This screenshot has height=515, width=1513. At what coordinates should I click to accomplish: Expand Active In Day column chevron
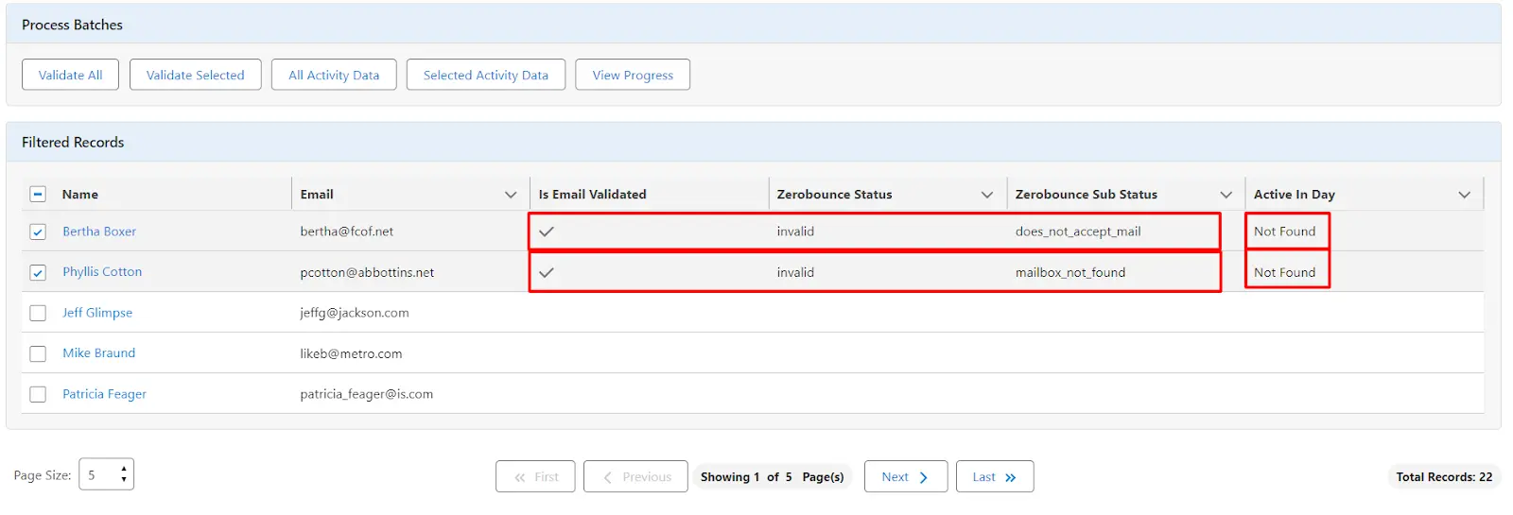point(1464,195)
